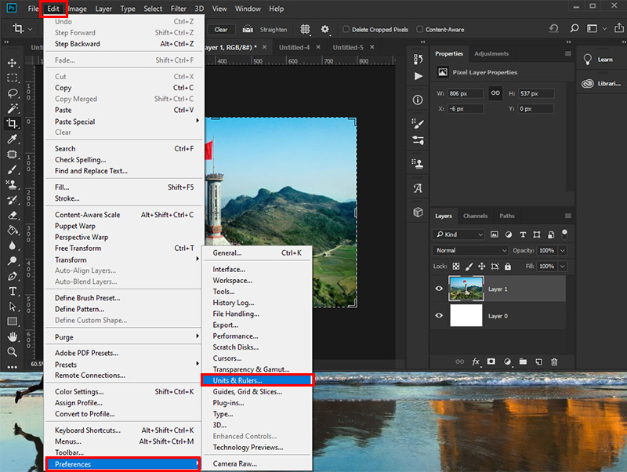Viewport: 627px width, 472px height.
Task: Open the Kind filter dropdown
Action: point(458,234)
